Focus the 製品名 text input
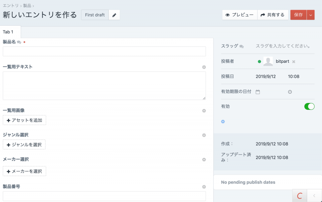 (104, 52)
